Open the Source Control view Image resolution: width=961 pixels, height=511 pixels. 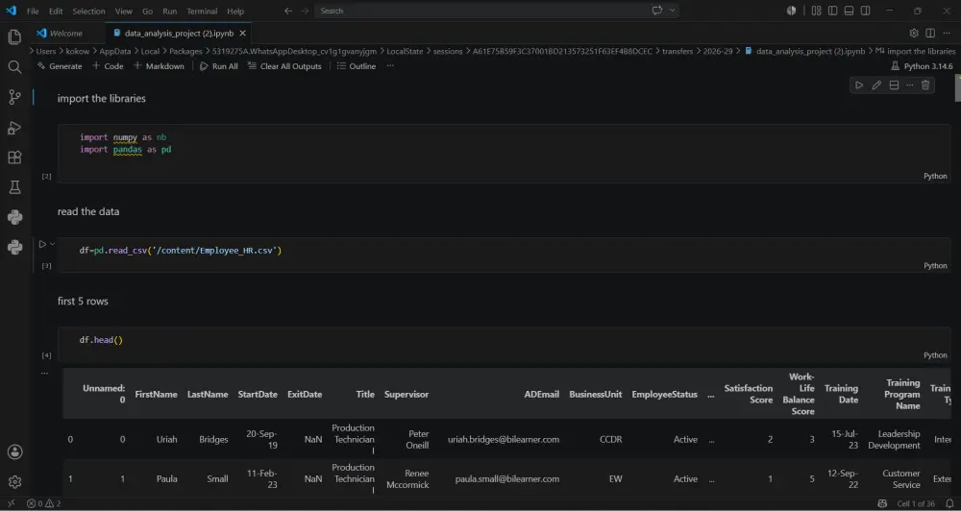pyautogui.click(x=14, y=97)
